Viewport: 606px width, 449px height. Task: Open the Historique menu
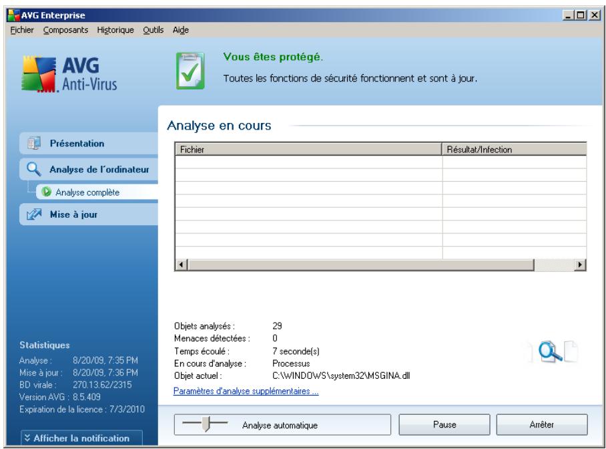(x=115, y=30)
